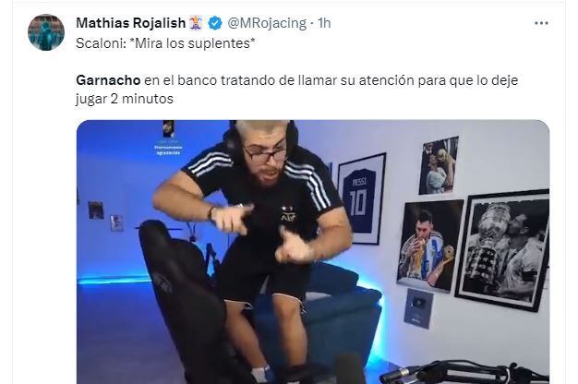Visit the @MRojacing handle profile
578x384 pixels.
tap(267, 23)
